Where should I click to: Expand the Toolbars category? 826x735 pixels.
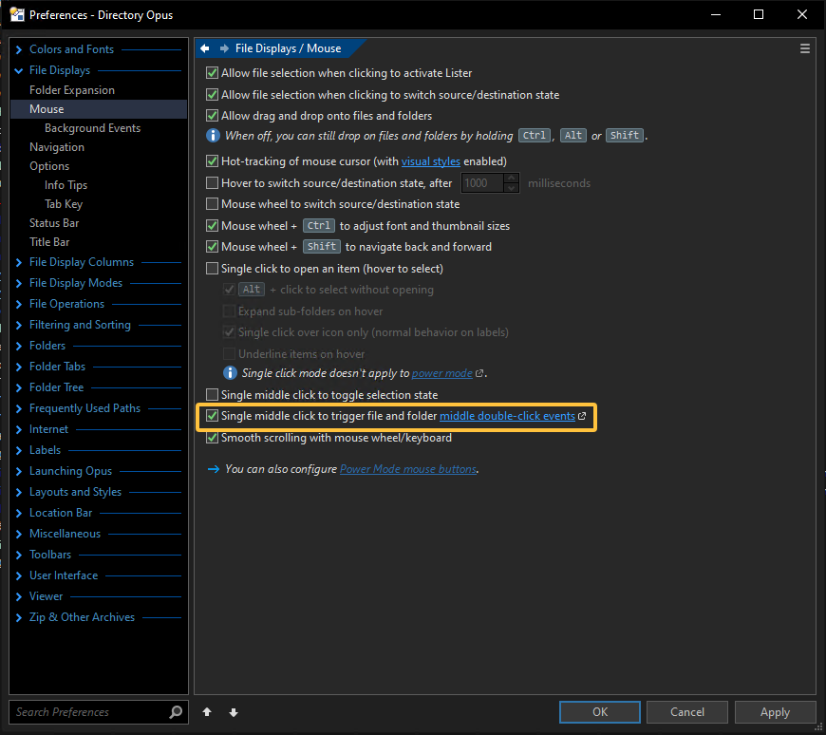19,555
